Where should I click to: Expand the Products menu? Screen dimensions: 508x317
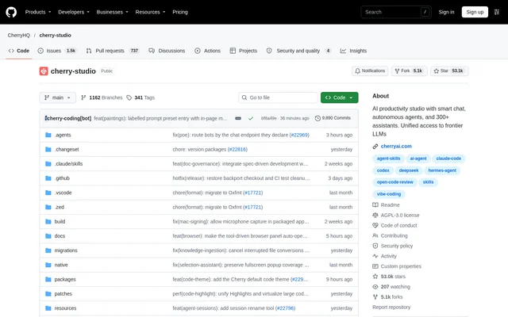(x=38, y=12)
